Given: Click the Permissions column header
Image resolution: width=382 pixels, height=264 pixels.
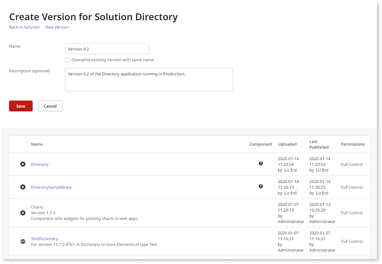Looking at the screenshot, I should coord(353,144).
